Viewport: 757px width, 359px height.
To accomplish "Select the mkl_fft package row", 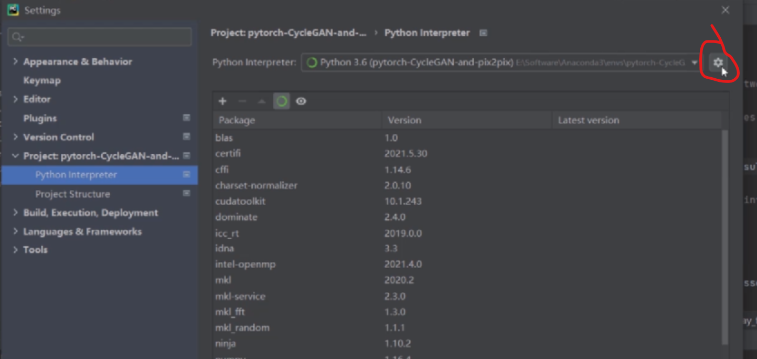I will coord(467,312).
